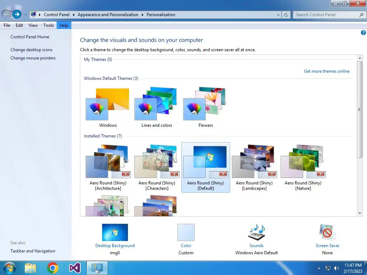The image size is (367, 275).
Task: Click Personalization breadcrumb segment
Action: [x=161, y=14]
